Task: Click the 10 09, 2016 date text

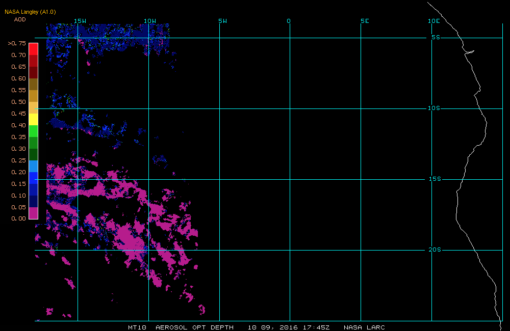Action: click(272, 327)
